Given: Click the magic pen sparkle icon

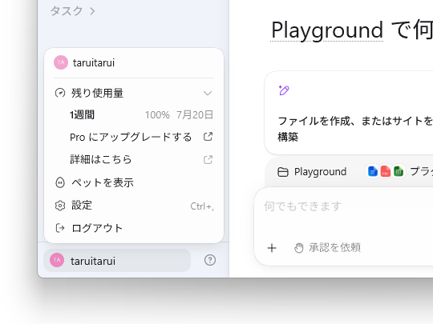Looking at the screenshot, I should (284, 90).
